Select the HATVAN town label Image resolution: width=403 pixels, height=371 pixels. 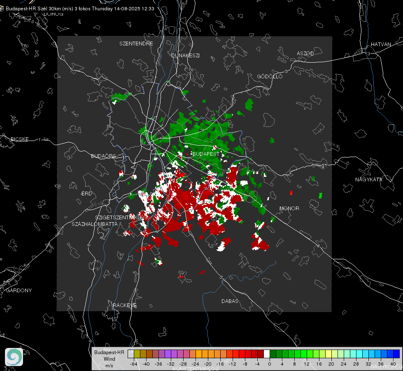pyautogui.click(x=381, y=44)
